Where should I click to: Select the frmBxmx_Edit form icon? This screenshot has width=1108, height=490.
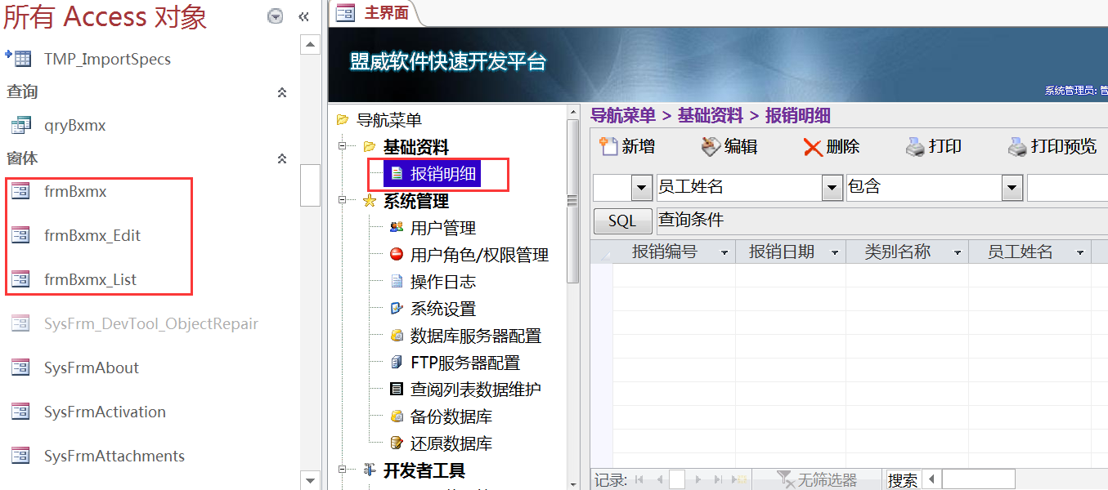(20, 235)
